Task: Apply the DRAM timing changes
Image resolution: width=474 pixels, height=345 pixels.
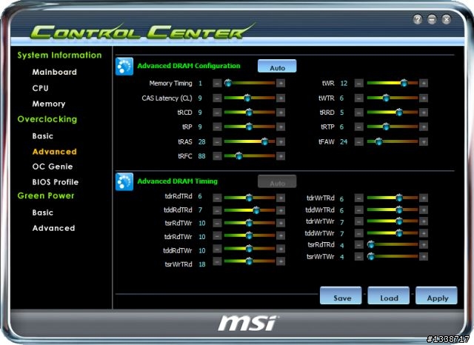Action: (436, 295)
